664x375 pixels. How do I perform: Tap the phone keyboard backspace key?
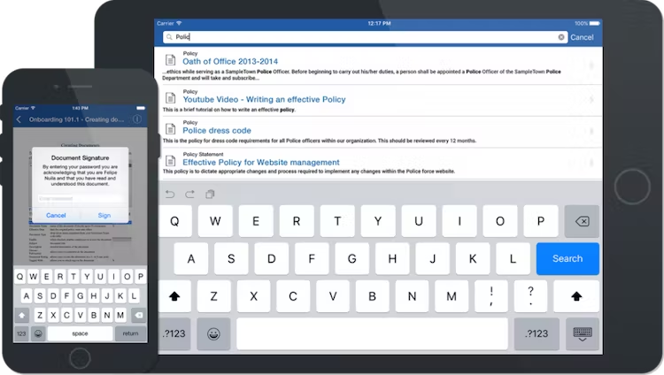coord(138,316)
